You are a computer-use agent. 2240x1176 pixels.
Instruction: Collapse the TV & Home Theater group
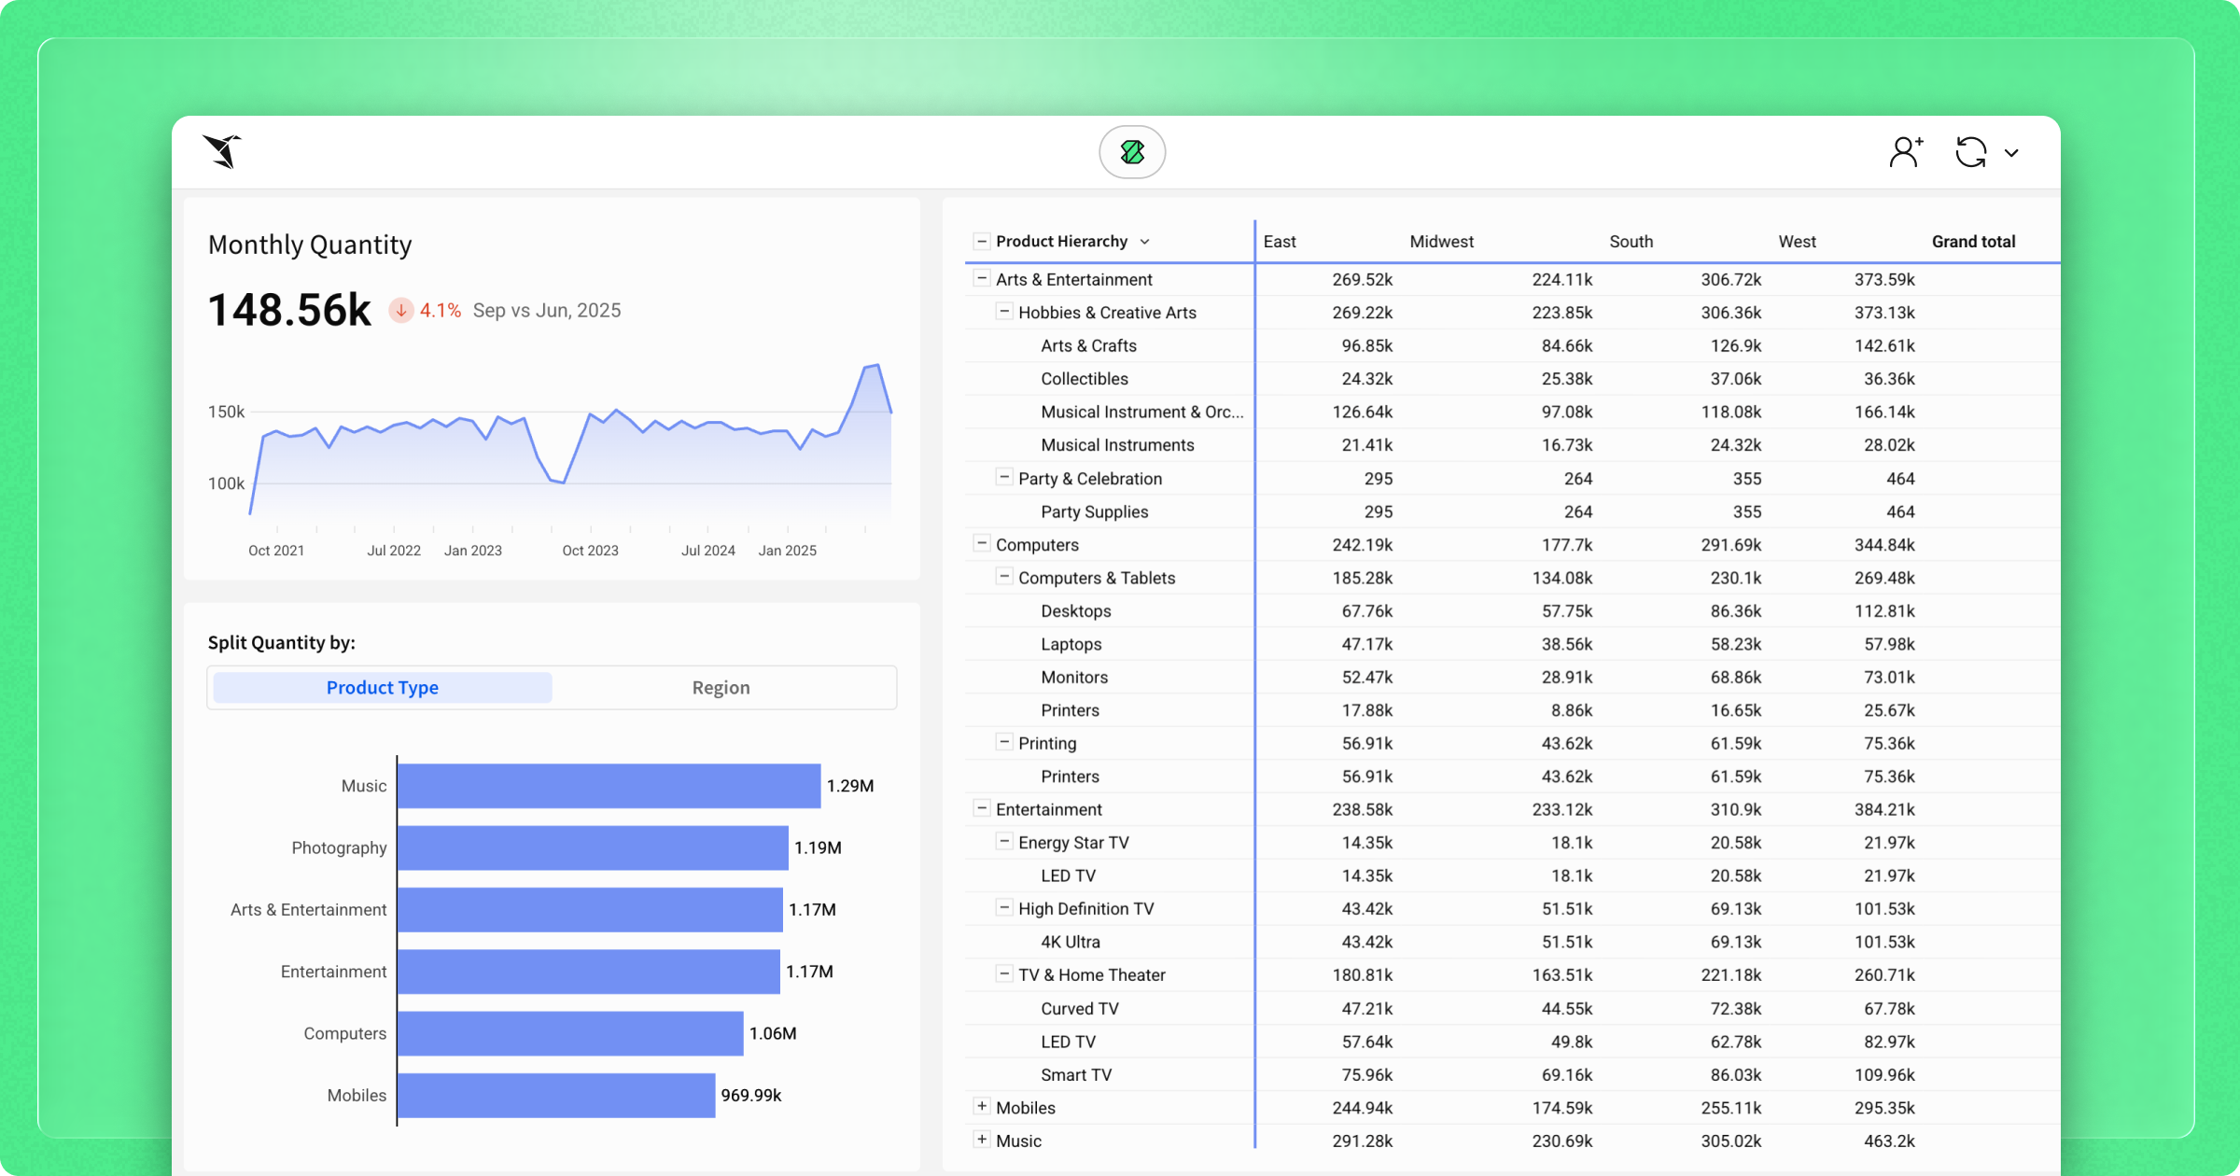pos(1004,973)
